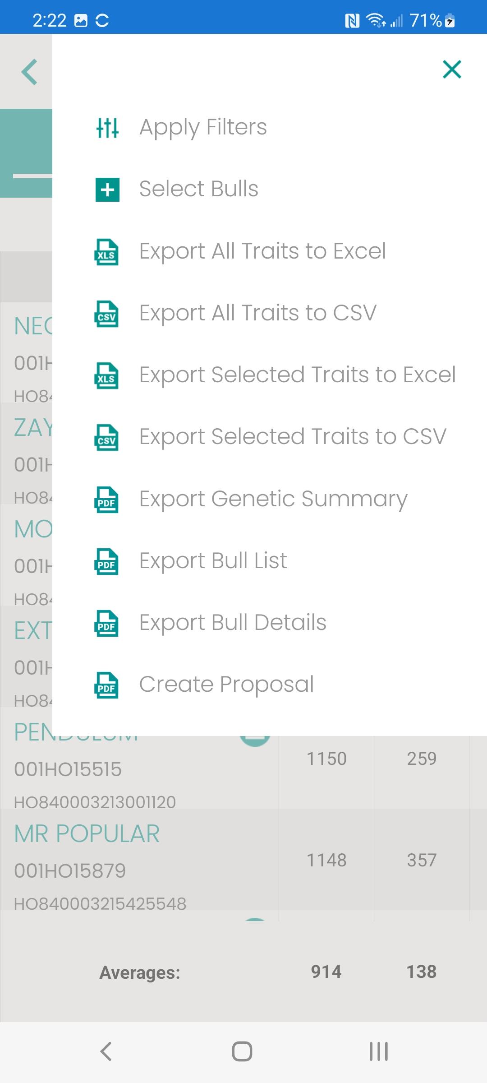Tap the green plus icon for Select Bulls
This screenshot has height=1083, width=487.
pos(107,190)
